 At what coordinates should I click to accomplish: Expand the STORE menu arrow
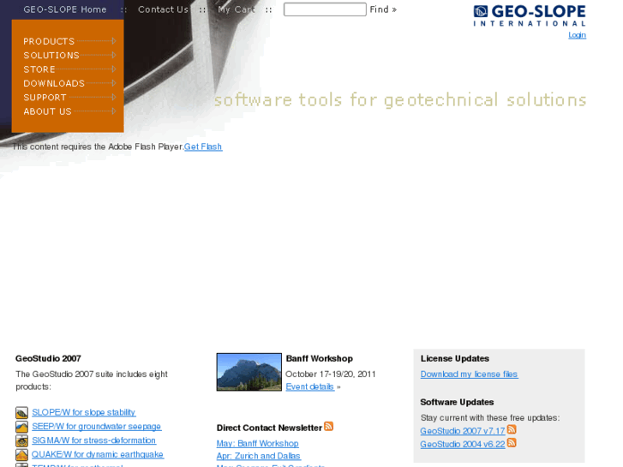(x=114, y=69)
